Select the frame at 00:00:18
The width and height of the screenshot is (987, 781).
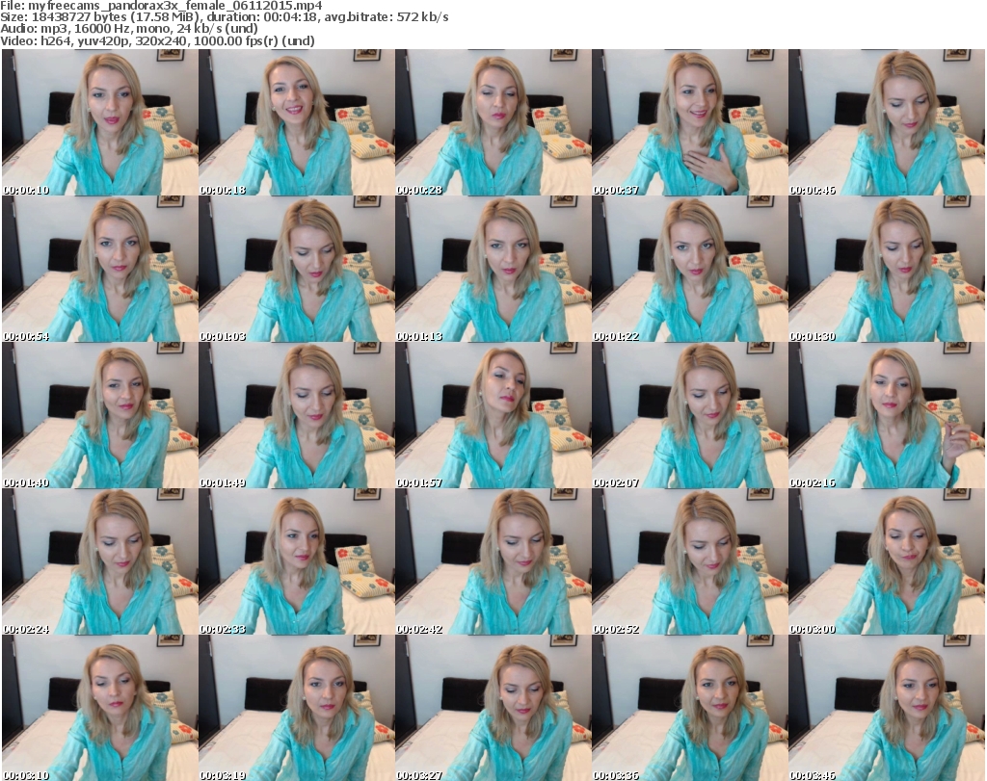(x=296, y=123)
